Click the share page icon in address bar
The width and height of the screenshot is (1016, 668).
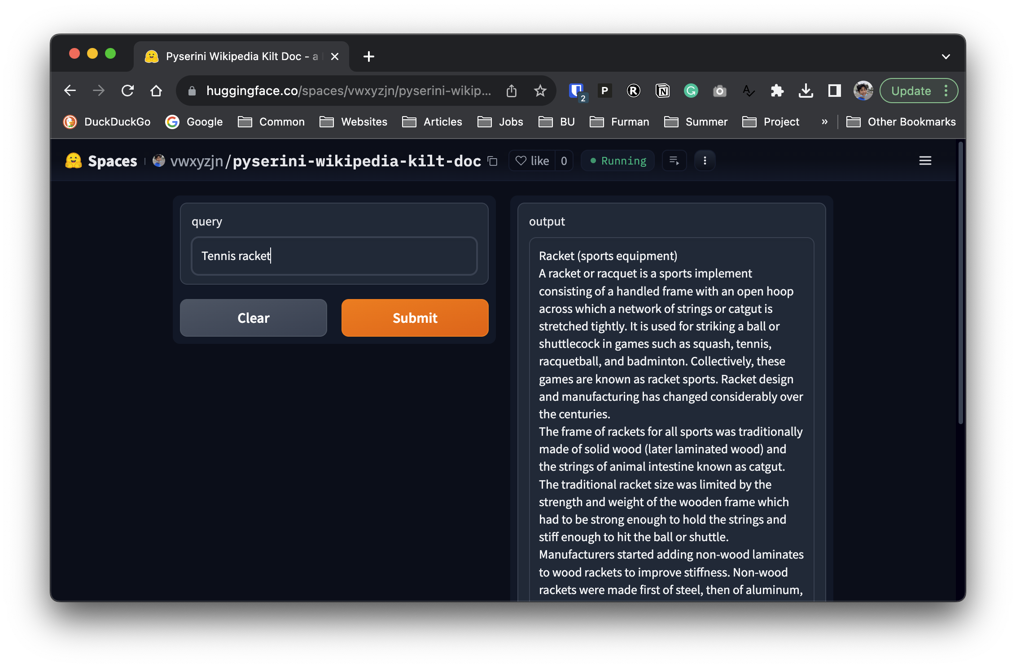[512, 91]
